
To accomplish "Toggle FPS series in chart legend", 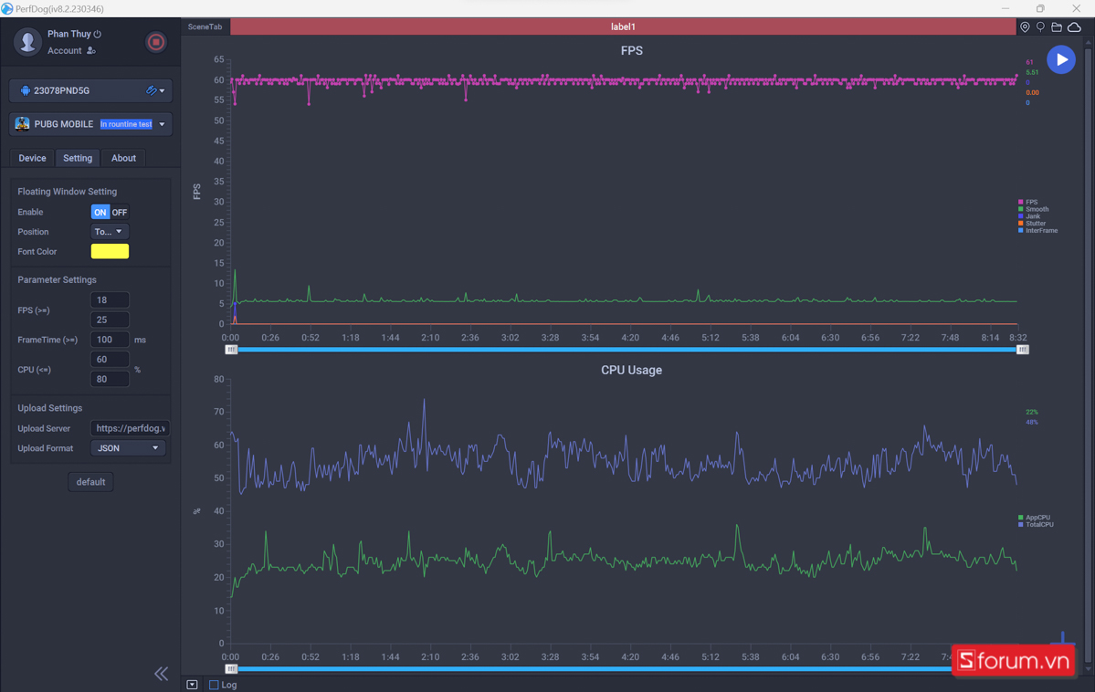I will [x=1027, y=202].
